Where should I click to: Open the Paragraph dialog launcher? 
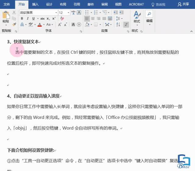[128, 31]
